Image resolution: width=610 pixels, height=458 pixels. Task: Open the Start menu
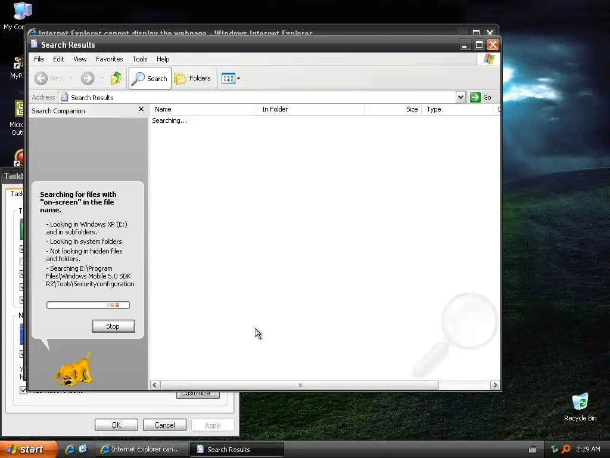(x=28, y=450)
